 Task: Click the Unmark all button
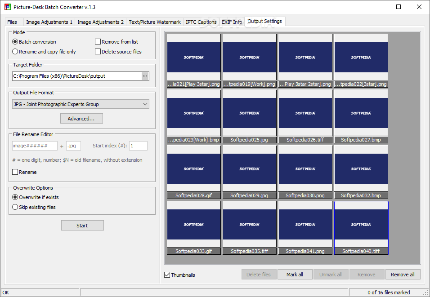pyautogui.click(x=331, y=275)
